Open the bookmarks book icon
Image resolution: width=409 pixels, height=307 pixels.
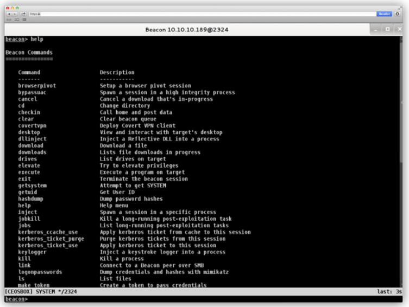pos(17,20)
